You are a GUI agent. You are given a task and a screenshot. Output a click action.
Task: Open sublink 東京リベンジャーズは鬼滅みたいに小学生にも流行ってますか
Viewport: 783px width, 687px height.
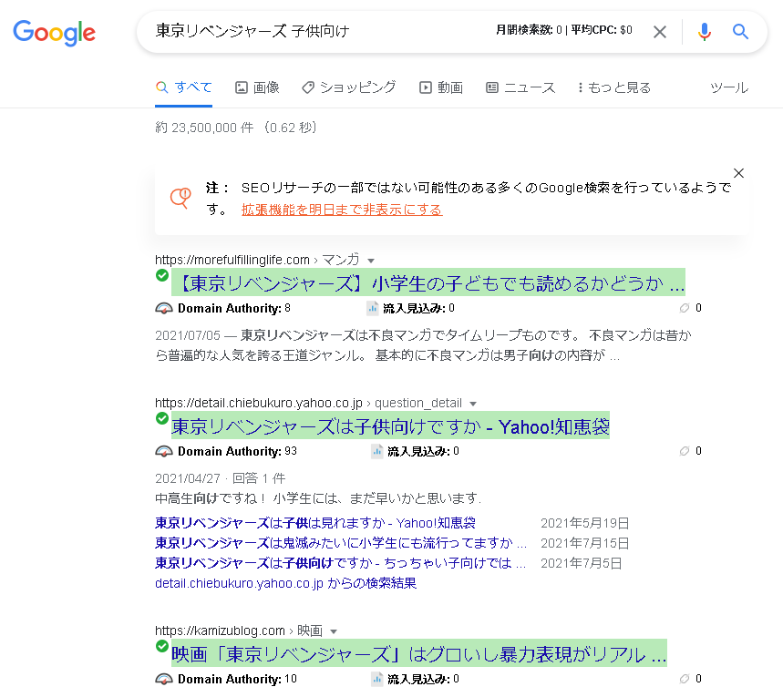[341, 543]
